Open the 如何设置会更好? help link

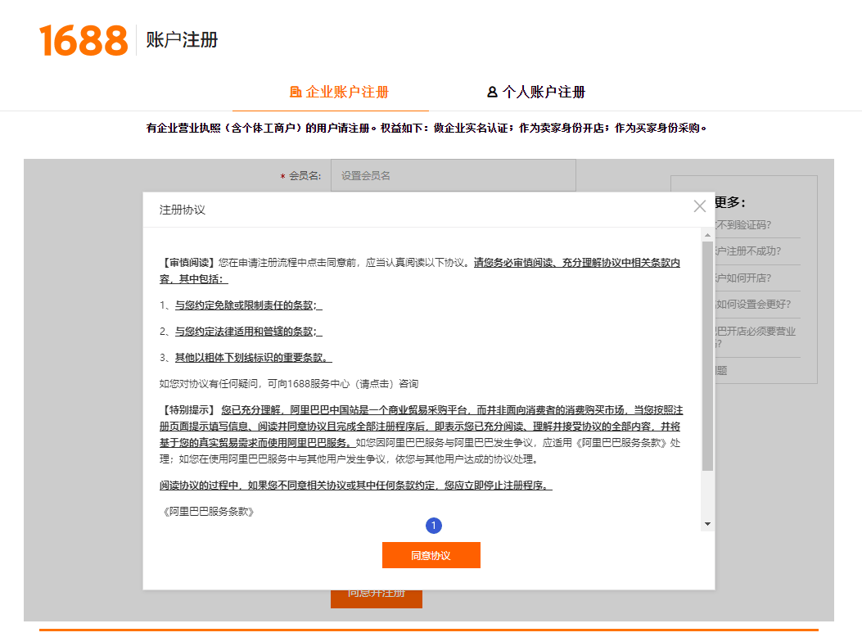coord(753,305)
